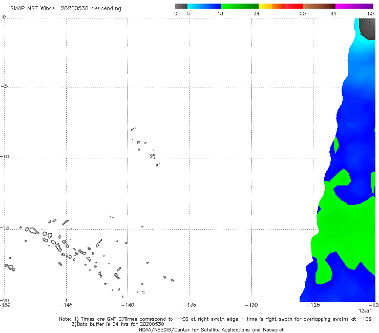Click the latitude label "-5"
Viewport: 379px width, 333px height.
5,87
